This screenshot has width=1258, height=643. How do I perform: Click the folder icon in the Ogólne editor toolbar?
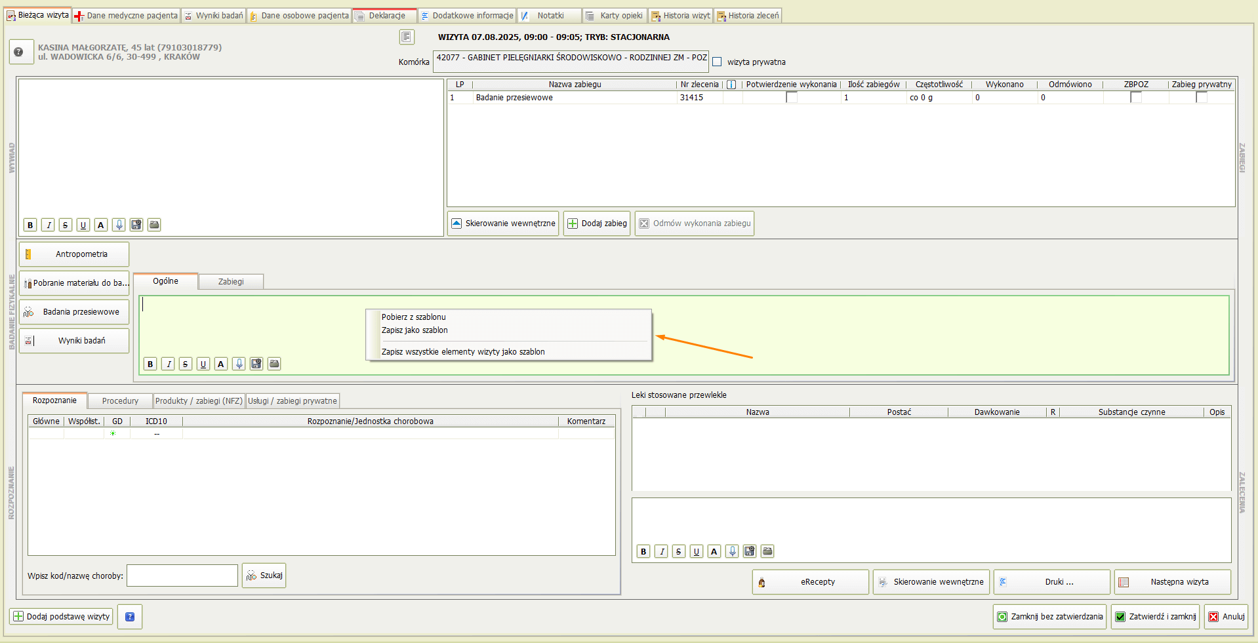pos(274,364)
